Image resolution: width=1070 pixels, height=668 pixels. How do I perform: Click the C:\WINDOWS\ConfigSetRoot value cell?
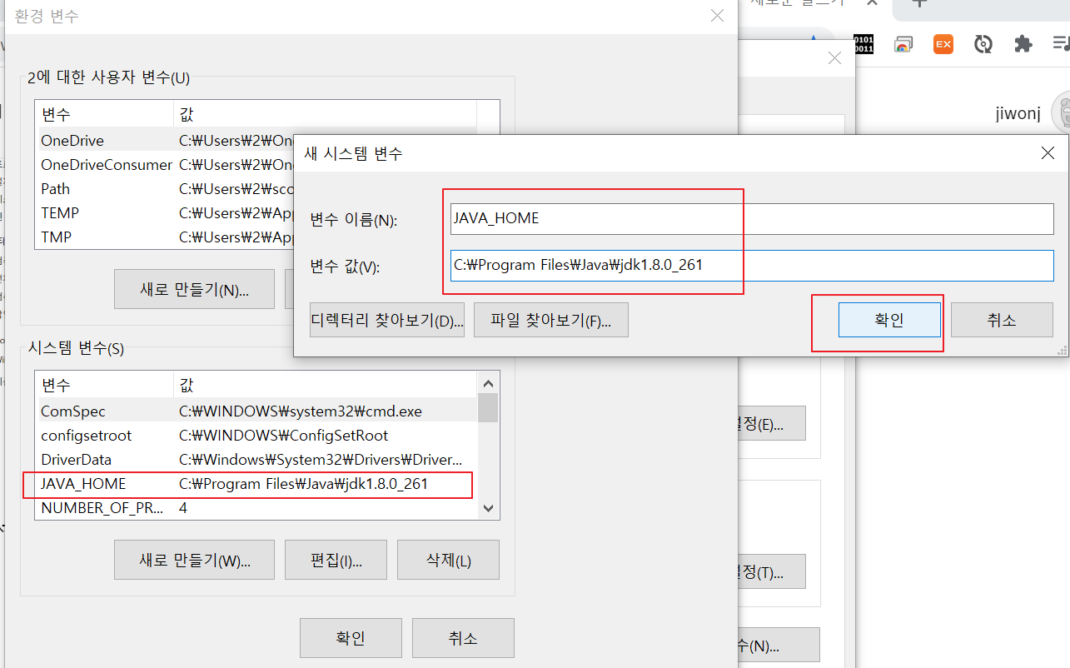[x=283, y=435]
